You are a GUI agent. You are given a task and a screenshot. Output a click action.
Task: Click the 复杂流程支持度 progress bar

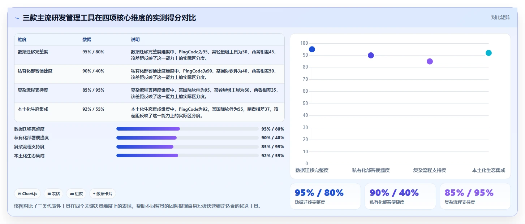click(x=188, y=147)
